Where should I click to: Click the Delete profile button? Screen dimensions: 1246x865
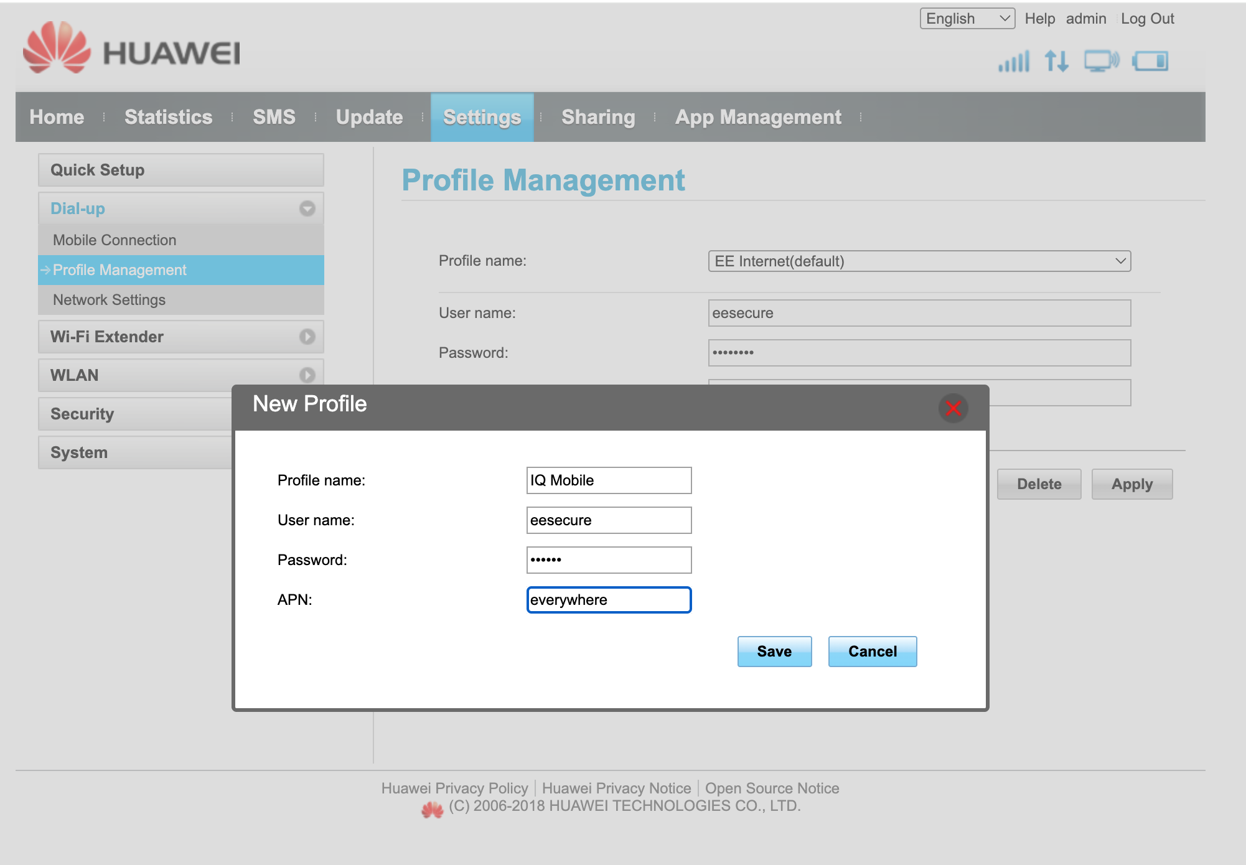[1039, 484]
